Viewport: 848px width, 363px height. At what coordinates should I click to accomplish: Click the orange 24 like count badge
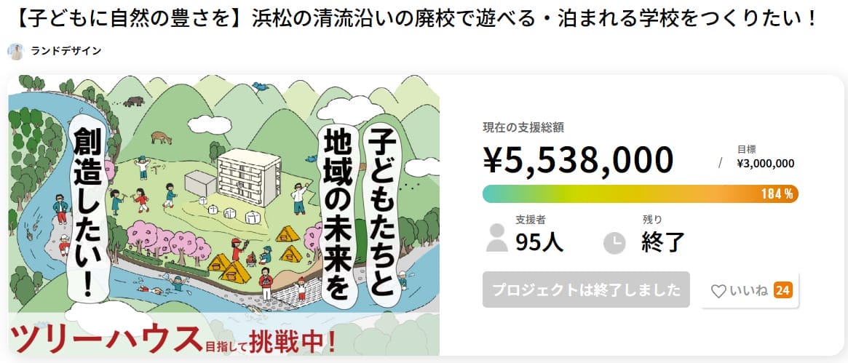coord(783,291)
